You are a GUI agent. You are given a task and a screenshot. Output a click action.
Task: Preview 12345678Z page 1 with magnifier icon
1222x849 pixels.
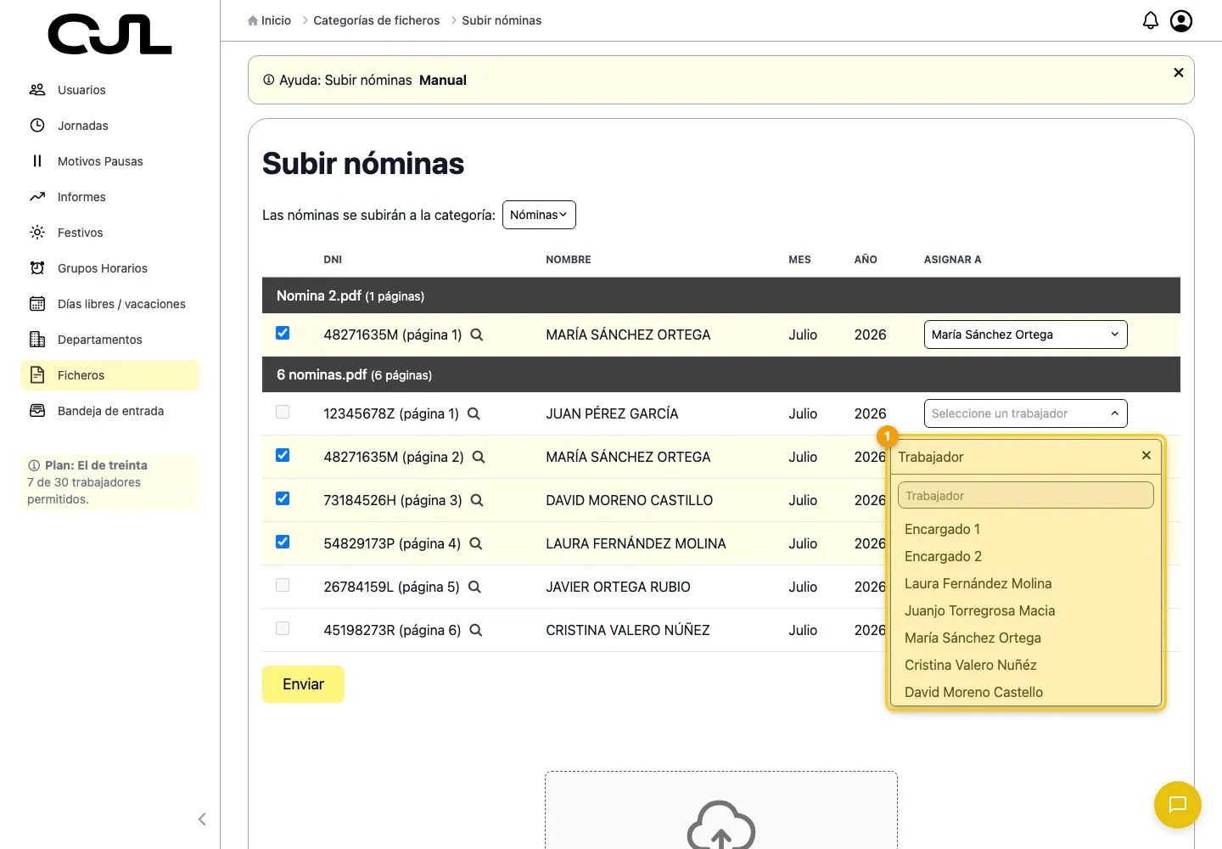point(474,413)
